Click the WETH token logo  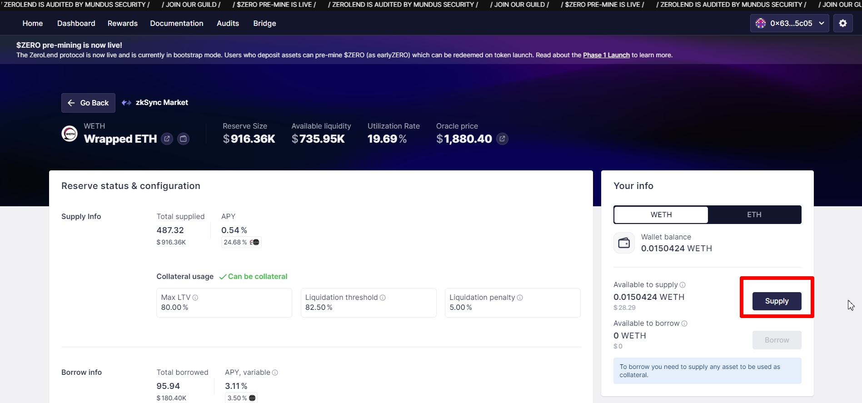(x=70, y=134)
